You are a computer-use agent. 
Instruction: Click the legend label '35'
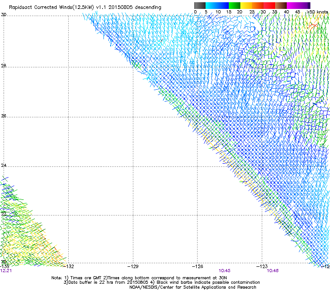275,12
